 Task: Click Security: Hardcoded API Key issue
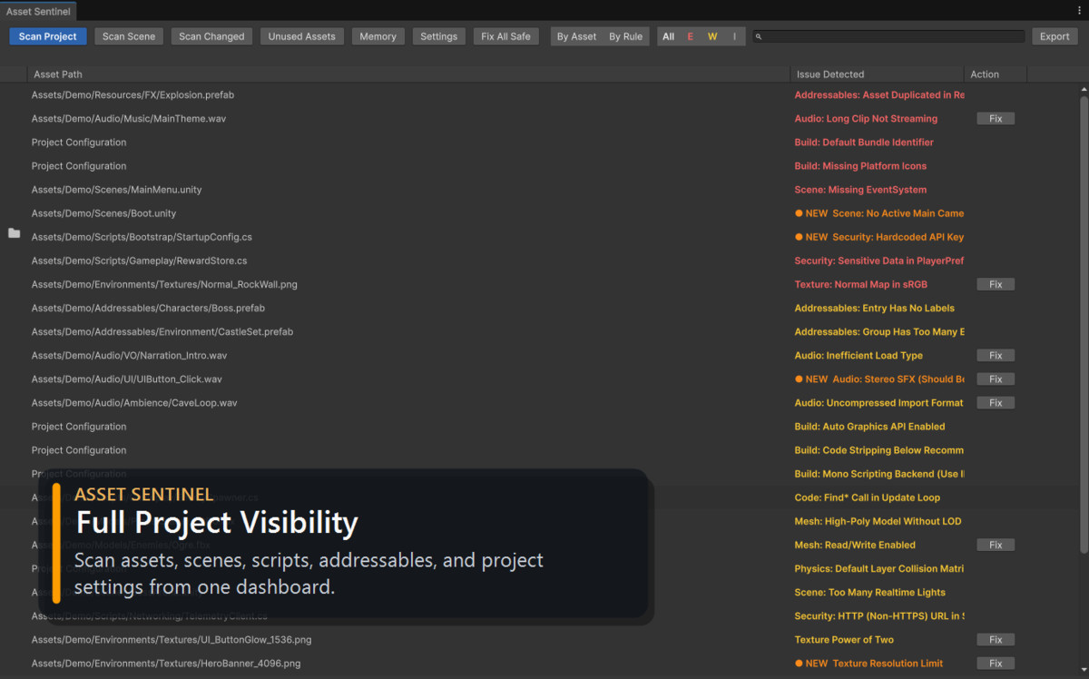(x=879, y=237)
